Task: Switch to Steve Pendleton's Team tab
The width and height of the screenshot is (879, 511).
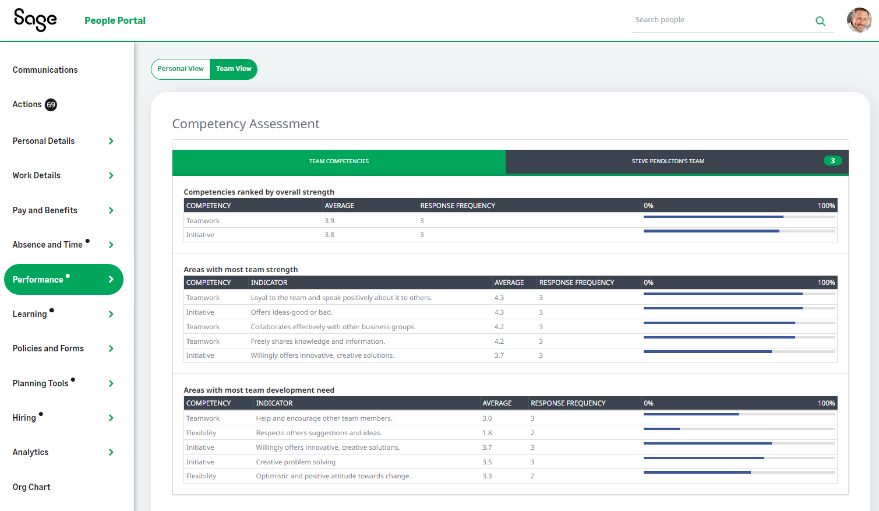Action: pyautogui.click(x=668, y=161)
